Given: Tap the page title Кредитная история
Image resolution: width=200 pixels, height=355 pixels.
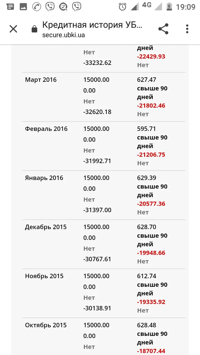Looking at the screenshot, I should (x=92, y=25).
